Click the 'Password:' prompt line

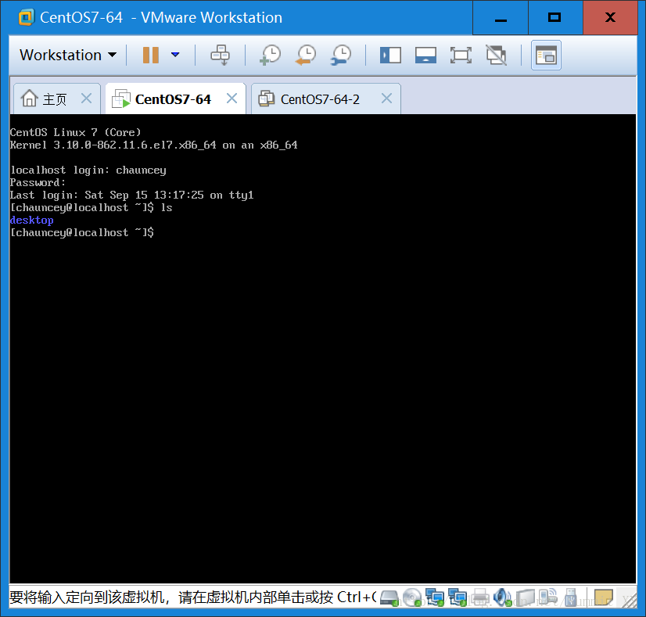coord(38,182)
